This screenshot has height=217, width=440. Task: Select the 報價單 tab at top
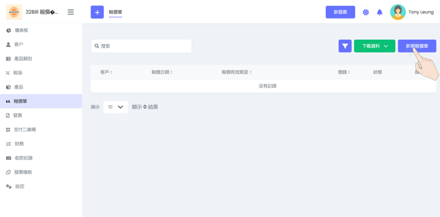coord(115,12)
